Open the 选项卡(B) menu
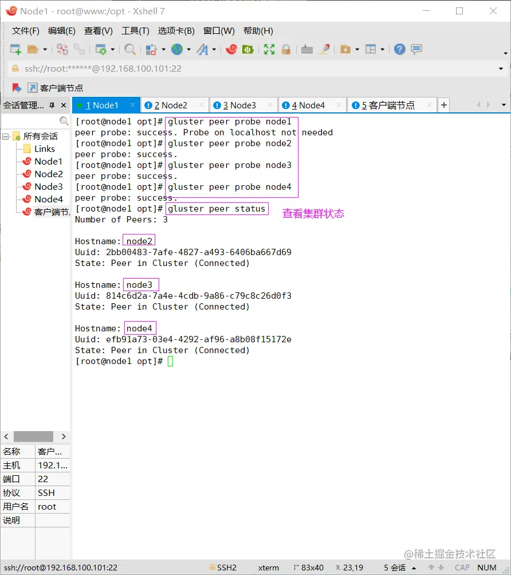 tap(176, 31)
